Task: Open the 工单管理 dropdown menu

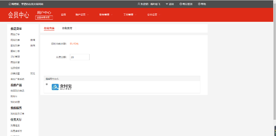Action: pos(130,15)
